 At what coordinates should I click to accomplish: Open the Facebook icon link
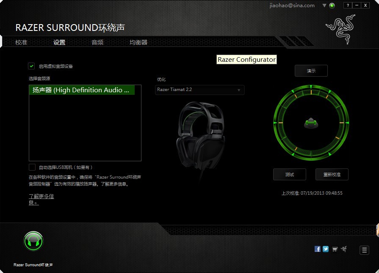[317, 249]
